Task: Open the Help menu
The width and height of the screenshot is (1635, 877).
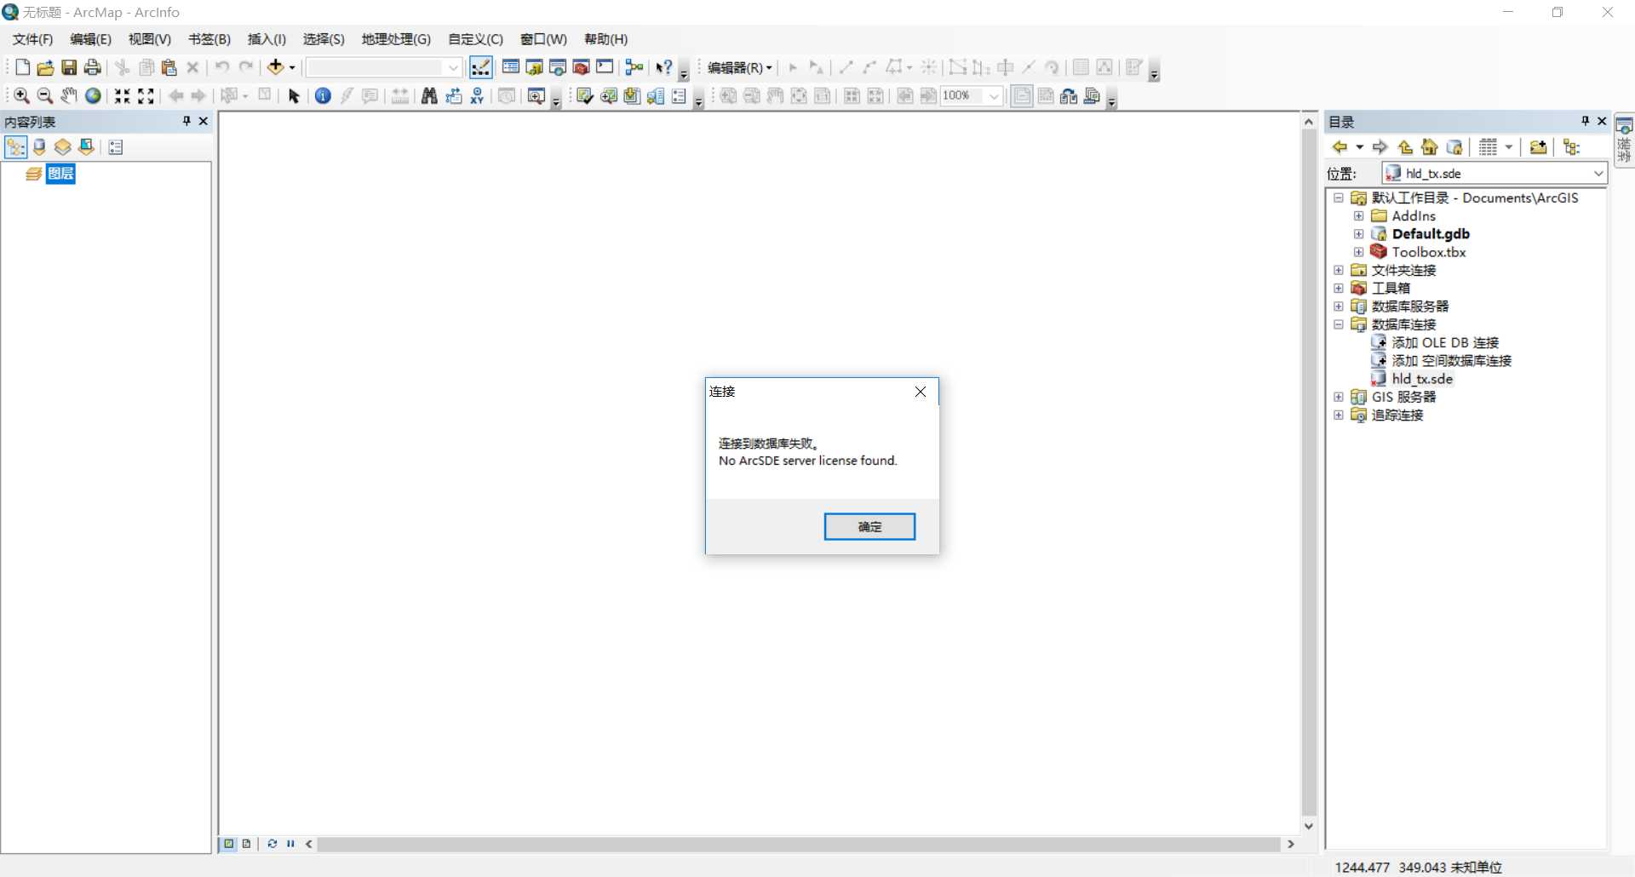Action: [x=605, y=39]
